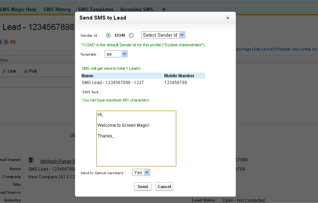
Task: Click the New Company 2012 company value
Action: click(x=51, y=177)
